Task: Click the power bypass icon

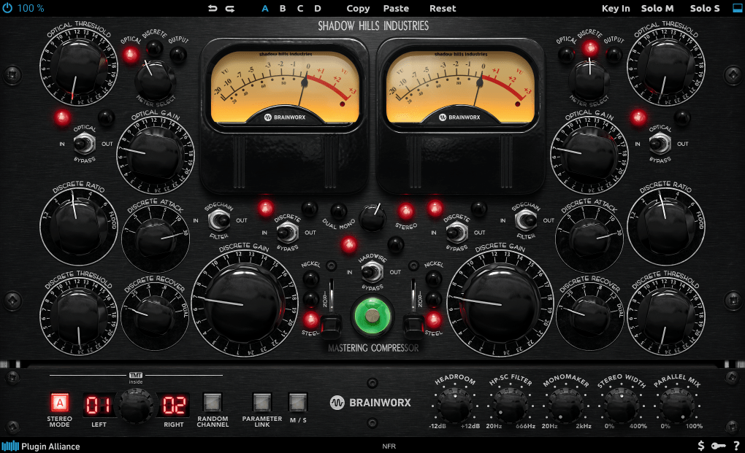Action: tap(7, 8)
